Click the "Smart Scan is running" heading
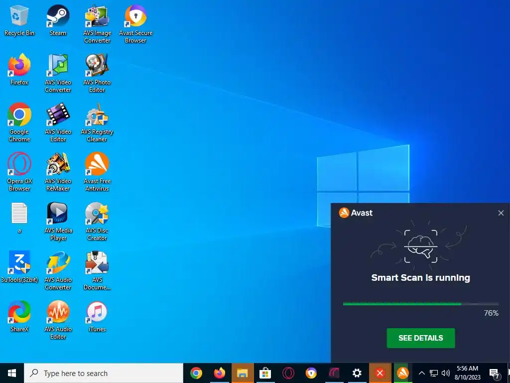510x383 pixels. [x=420, y=278]
